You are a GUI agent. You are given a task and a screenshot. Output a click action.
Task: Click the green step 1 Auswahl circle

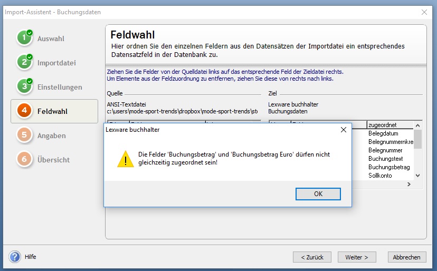tap(24, 38)
